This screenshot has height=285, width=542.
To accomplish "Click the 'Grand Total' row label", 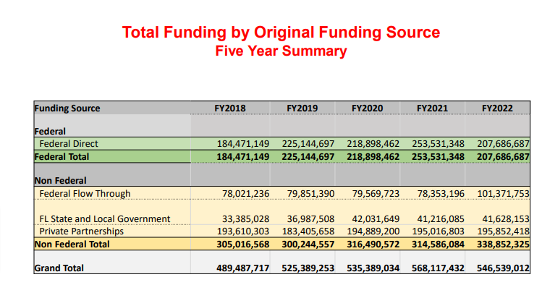I will point(59,268).
